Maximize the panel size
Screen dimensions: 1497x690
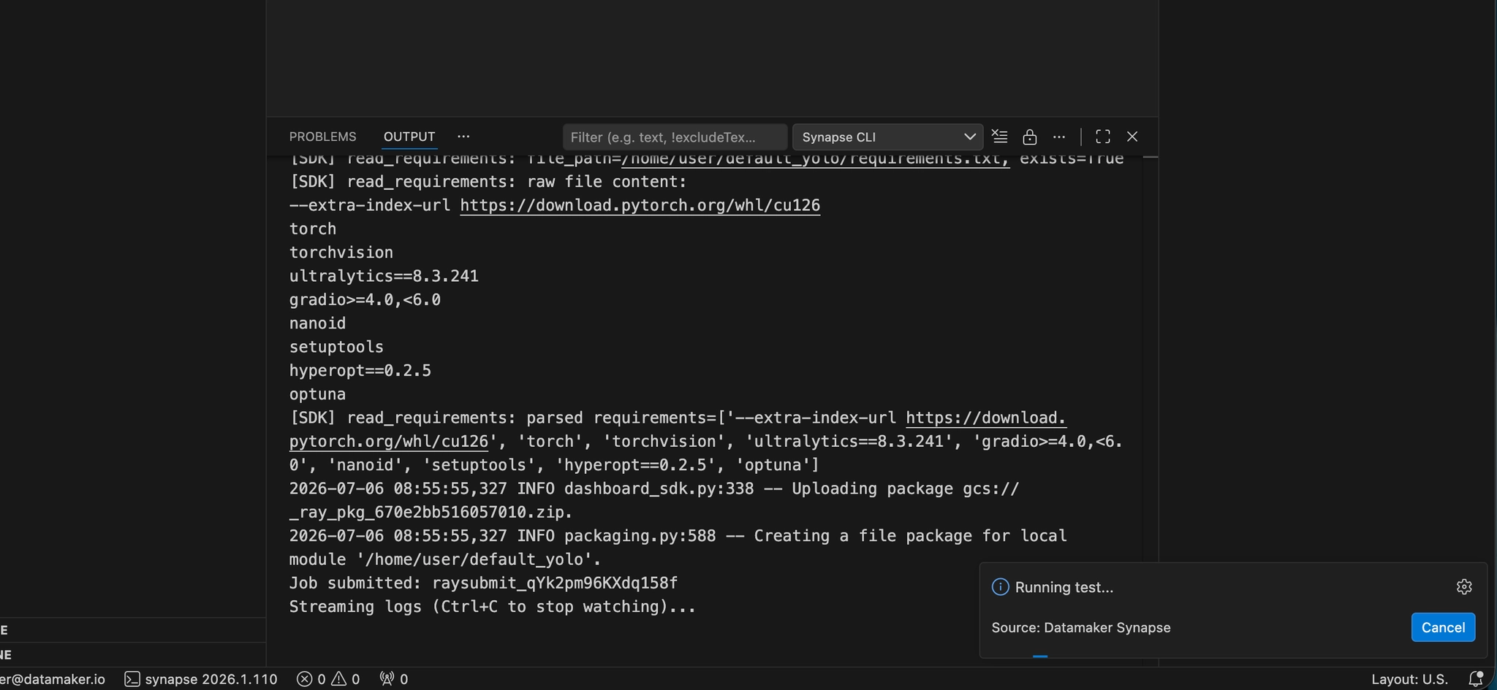point(1103,137)
